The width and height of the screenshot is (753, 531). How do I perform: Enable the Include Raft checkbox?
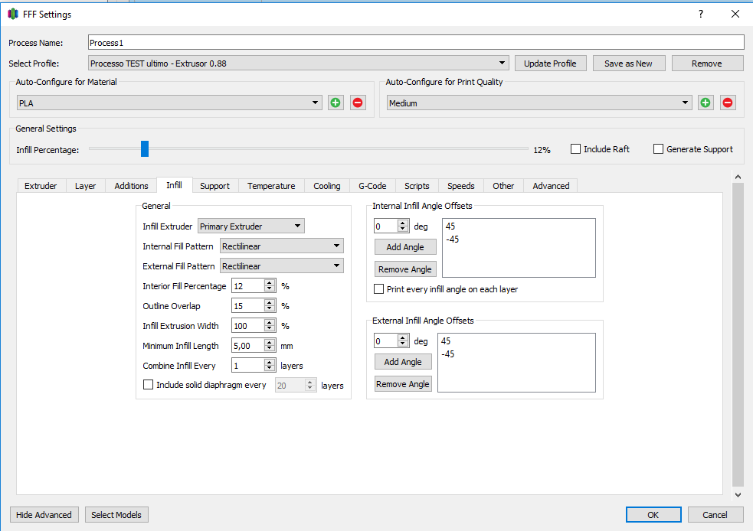[576, 149]
